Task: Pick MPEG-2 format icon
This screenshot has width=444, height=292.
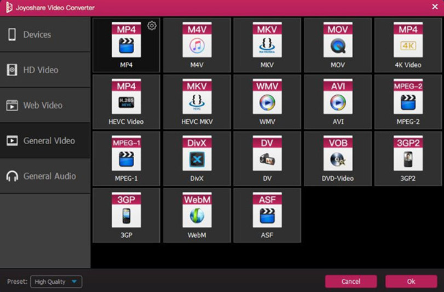Action: [408, 96]
